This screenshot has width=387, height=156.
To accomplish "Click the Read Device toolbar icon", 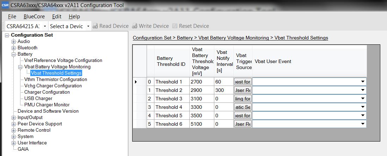I will pyautogui.click(x=96, y=26).
